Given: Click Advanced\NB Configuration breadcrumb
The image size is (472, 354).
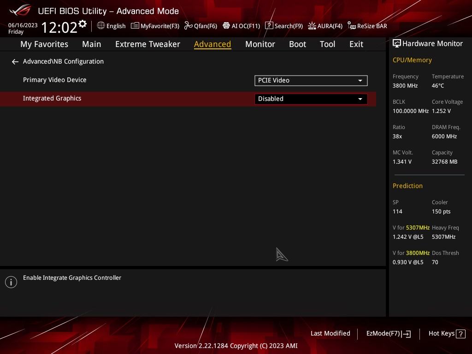Looking at the screenshot, I should 63,61.
